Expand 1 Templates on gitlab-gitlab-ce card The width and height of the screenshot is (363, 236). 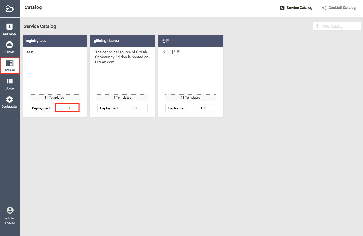coord(122,98)
